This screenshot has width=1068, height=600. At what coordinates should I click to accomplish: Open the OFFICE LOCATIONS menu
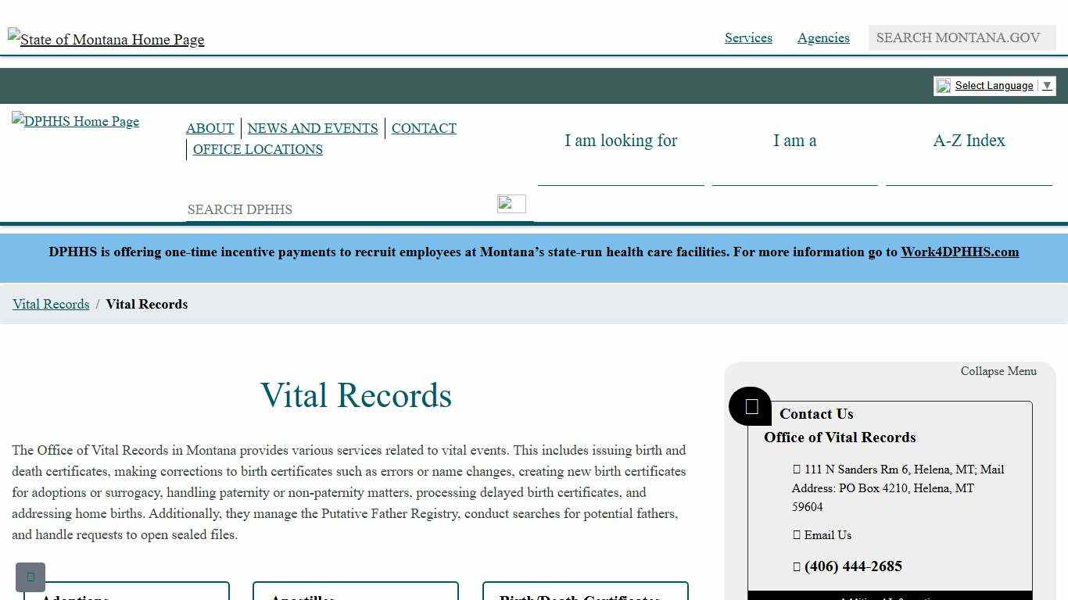(257, 149)
